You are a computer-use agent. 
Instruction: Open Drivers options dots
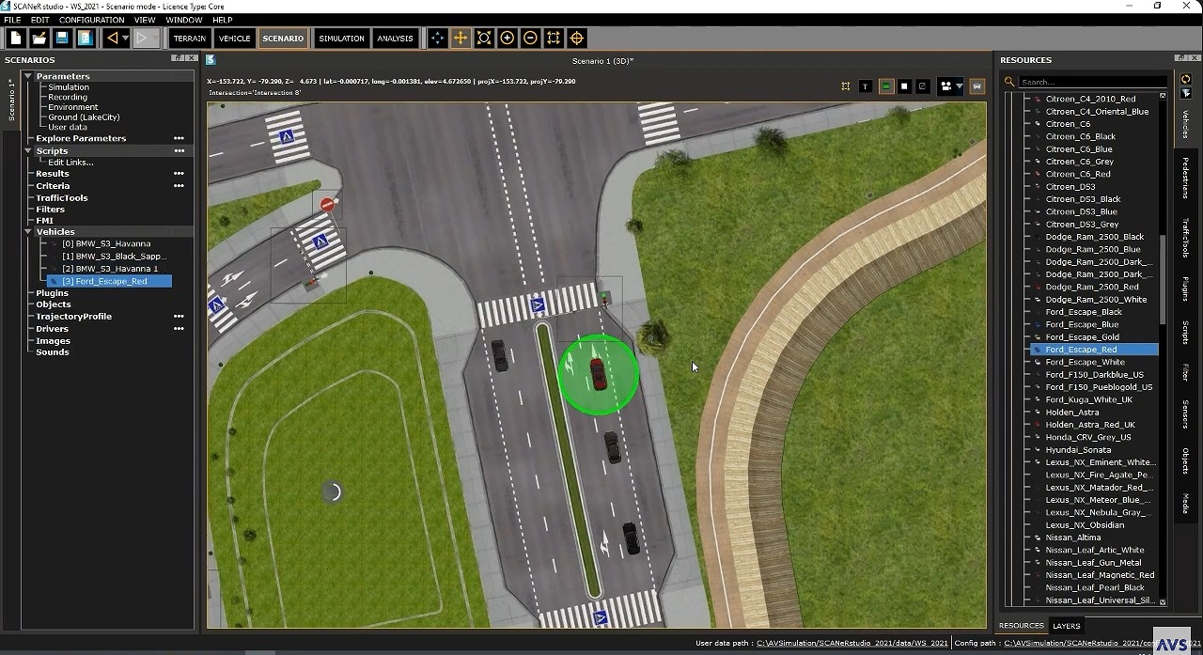pyautogui.click(x=179, y=329)
